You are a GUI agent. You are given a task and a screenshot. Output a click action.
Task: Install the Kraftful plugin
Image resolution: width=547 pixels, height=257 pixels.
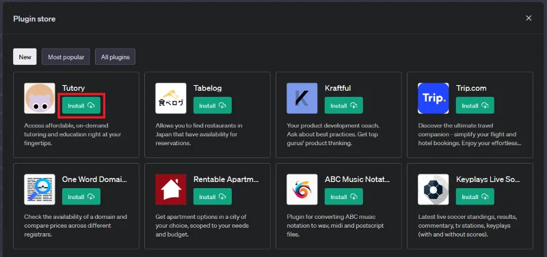click(344, 106)
